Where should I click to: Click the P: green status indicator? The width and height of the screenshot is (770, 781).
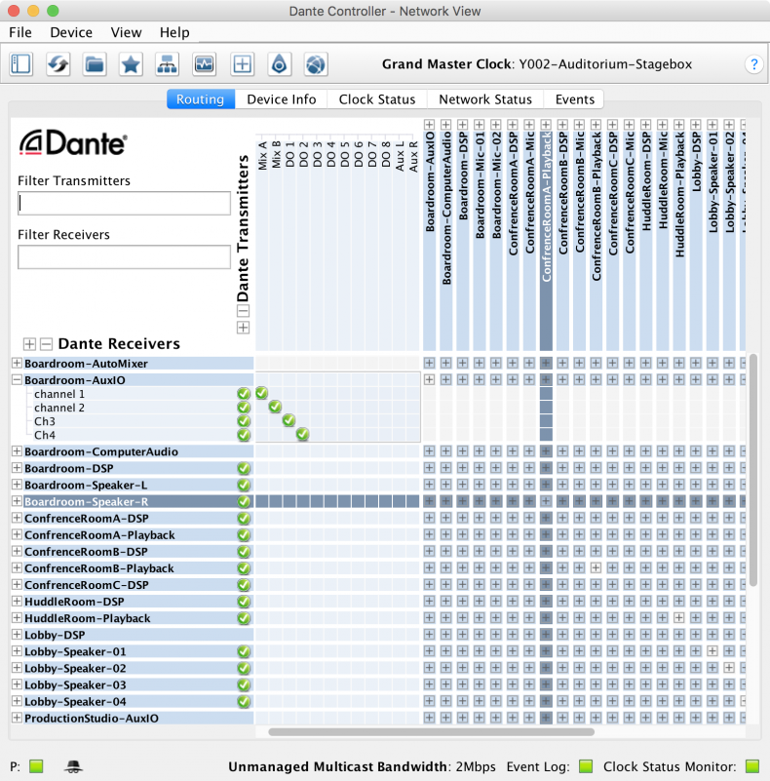tap(36, 766)
